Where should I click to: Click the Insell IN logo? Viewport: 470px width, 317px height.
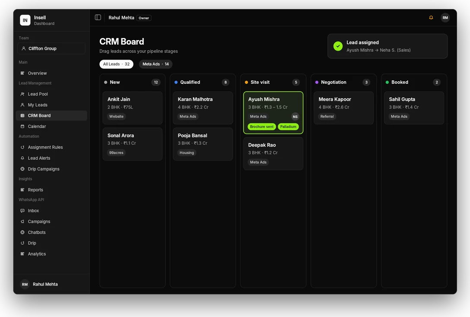(25, 20)
